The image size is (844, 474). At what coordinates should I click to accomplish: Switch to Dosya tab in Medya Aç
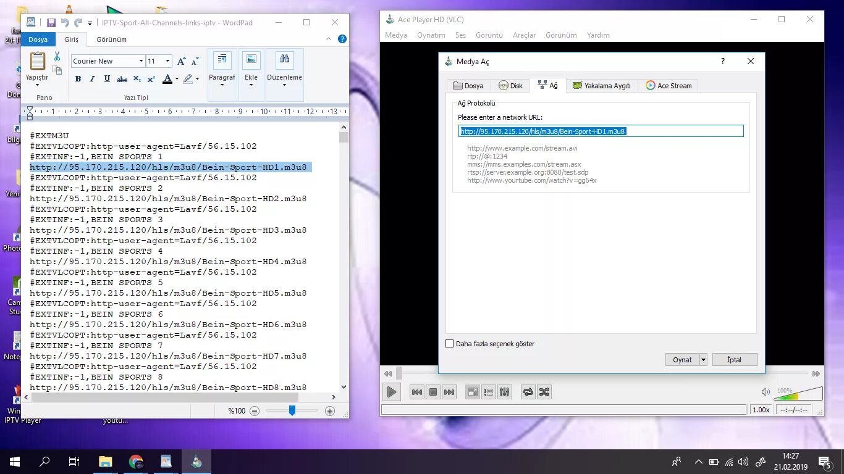(x=468, y=85)
